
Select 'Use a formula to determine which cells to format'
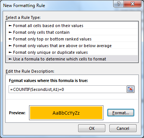click(72, 59)
